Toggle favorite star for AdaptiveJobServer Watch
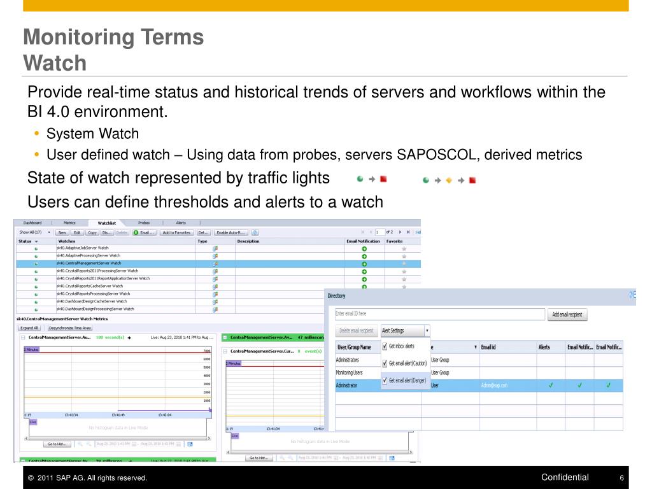Screen dimensions: 652x489 click(x=404, y=249)
